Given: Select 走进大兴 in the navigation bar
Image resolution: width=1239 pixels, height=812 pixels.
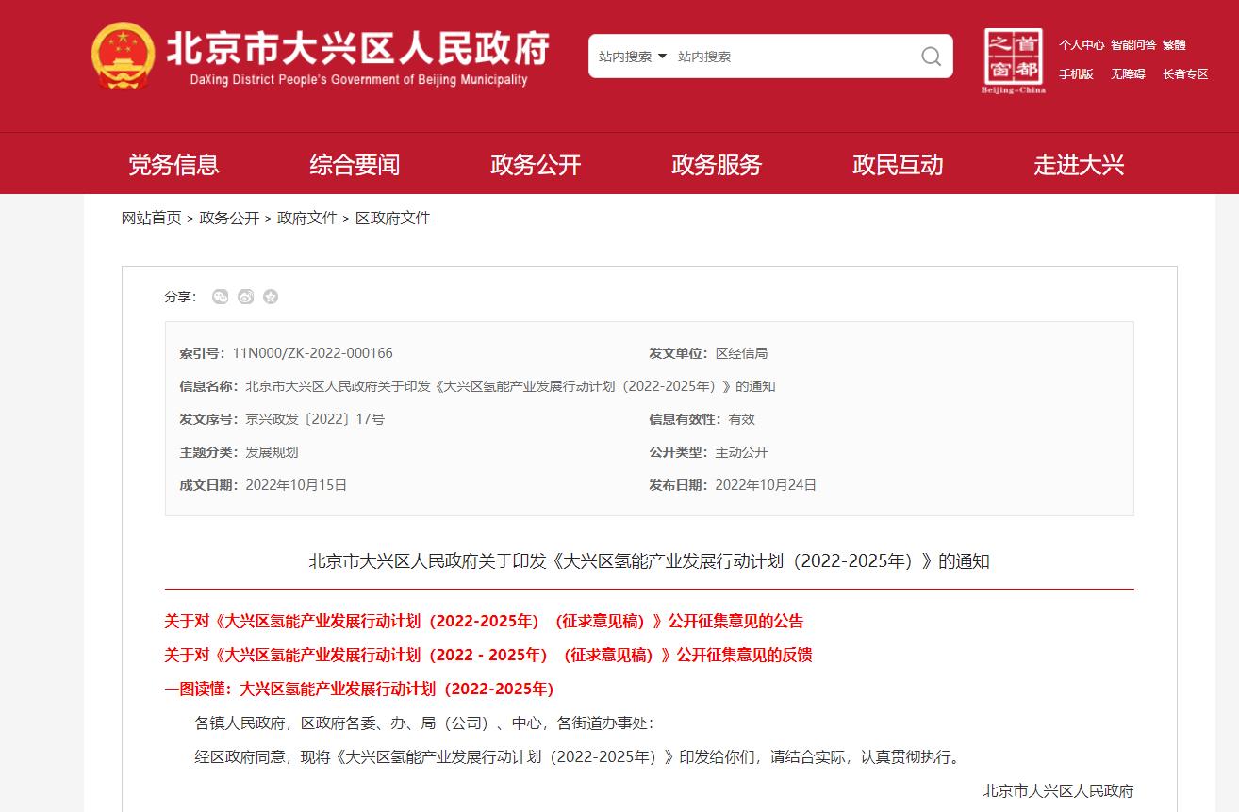Looking at the screenshot, I should pyautogui.click(x=1079, y=165).
